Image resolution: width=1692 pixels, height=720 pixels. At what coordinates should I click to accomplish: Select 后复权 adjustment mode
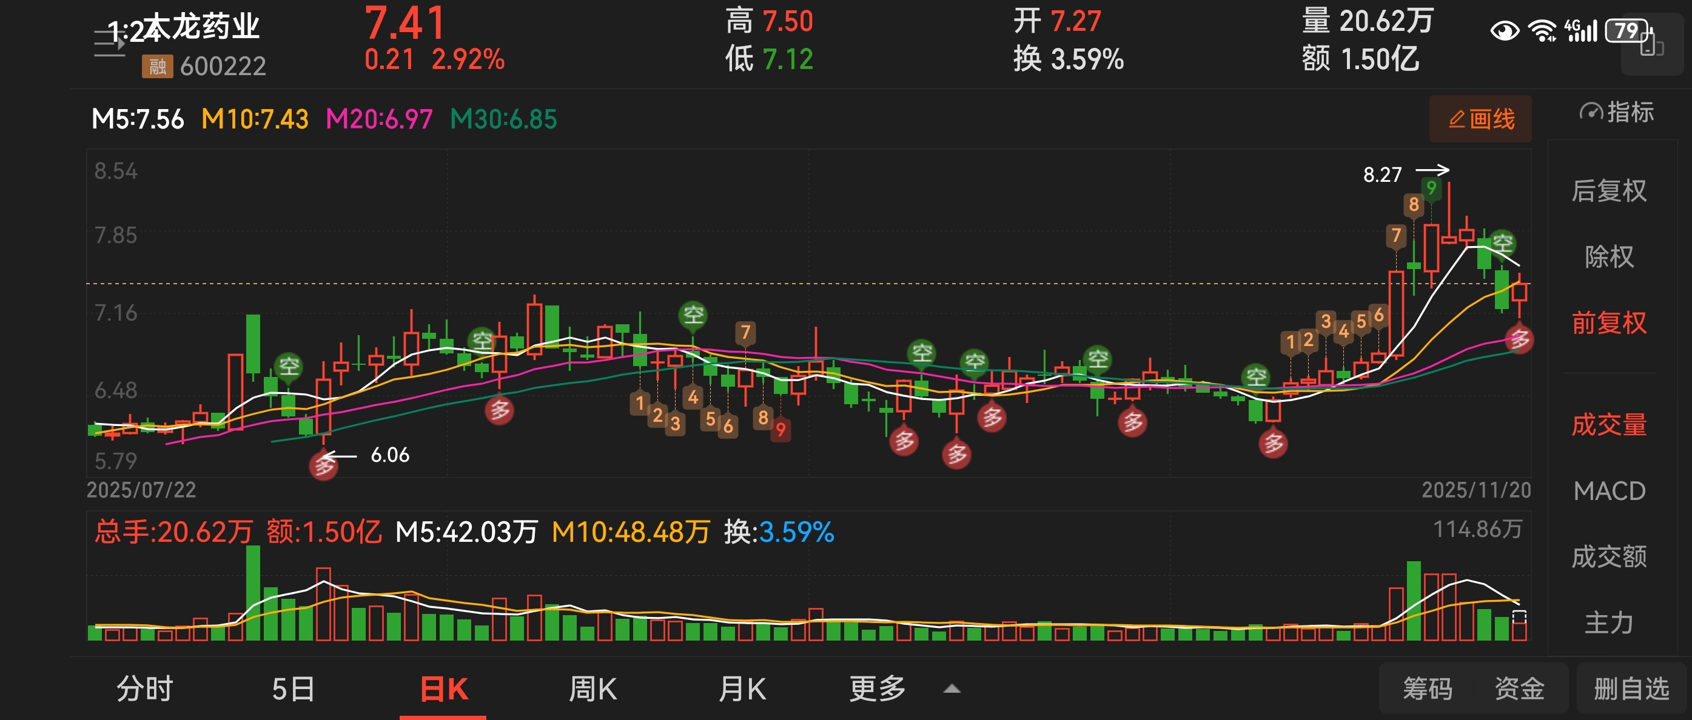[1608, 191]
